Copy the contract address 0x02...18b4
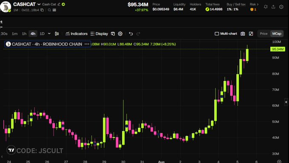The image size is (289, 163). coord(42,10)
